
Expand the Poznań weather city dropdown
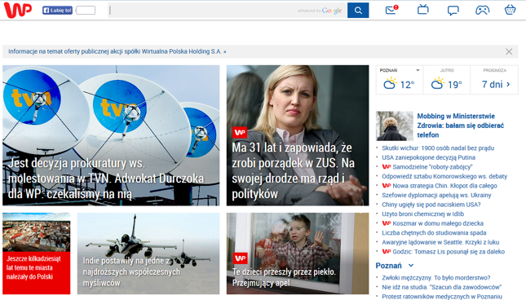(418, 70)
